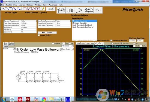The width and height of the screenshot is (150, 102).
Task: Toggle the Fit checkbox
Action: (70, 44)
